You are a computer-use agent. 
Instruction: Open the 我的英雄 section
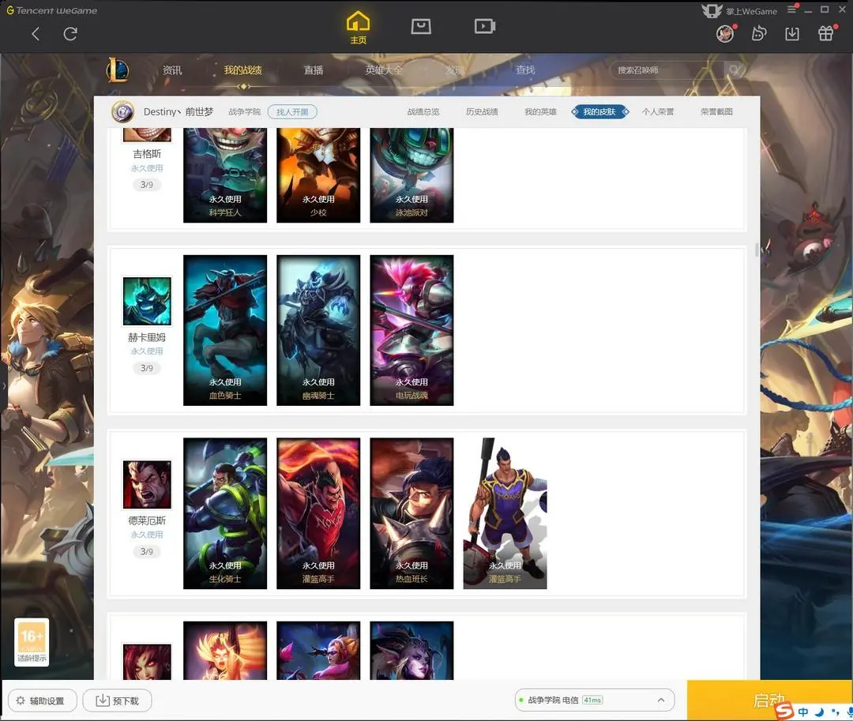pos(540,111)
